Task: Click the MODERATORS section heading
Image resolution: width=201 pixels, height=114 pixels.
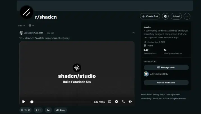Action: tap(150, 61)
